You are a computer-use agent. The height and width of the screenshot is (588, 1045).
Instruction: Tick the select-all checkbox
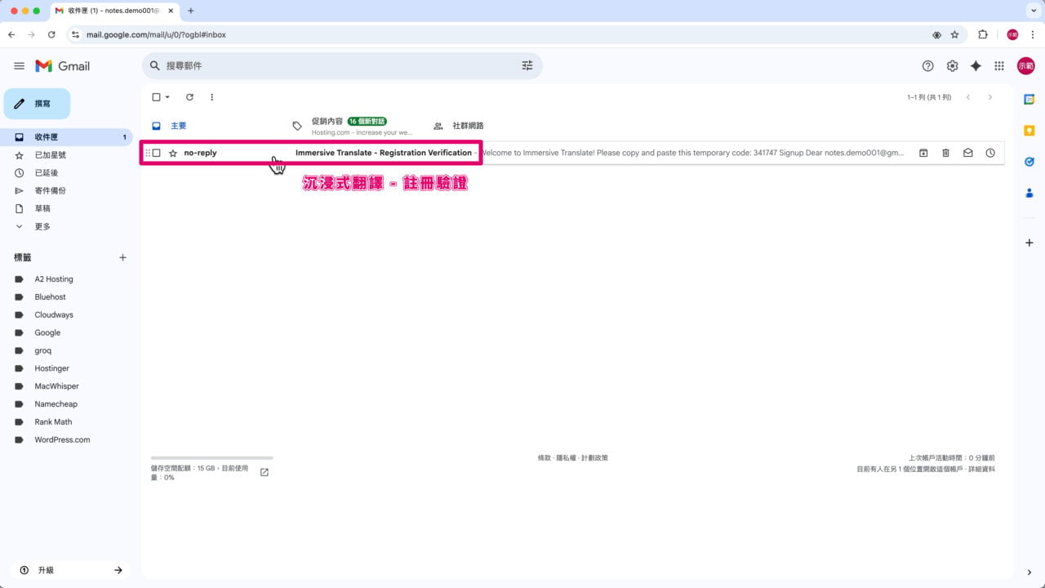click(x=157, y=97)
